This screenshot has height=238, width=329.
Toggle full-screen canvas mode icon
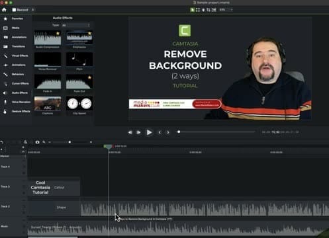(x=198, y=10)
